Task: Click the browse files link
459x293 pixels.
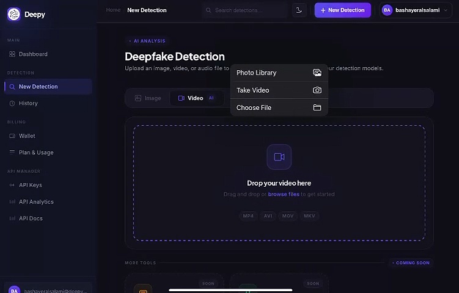Action: pyautogui.click(x=284, y=194)
